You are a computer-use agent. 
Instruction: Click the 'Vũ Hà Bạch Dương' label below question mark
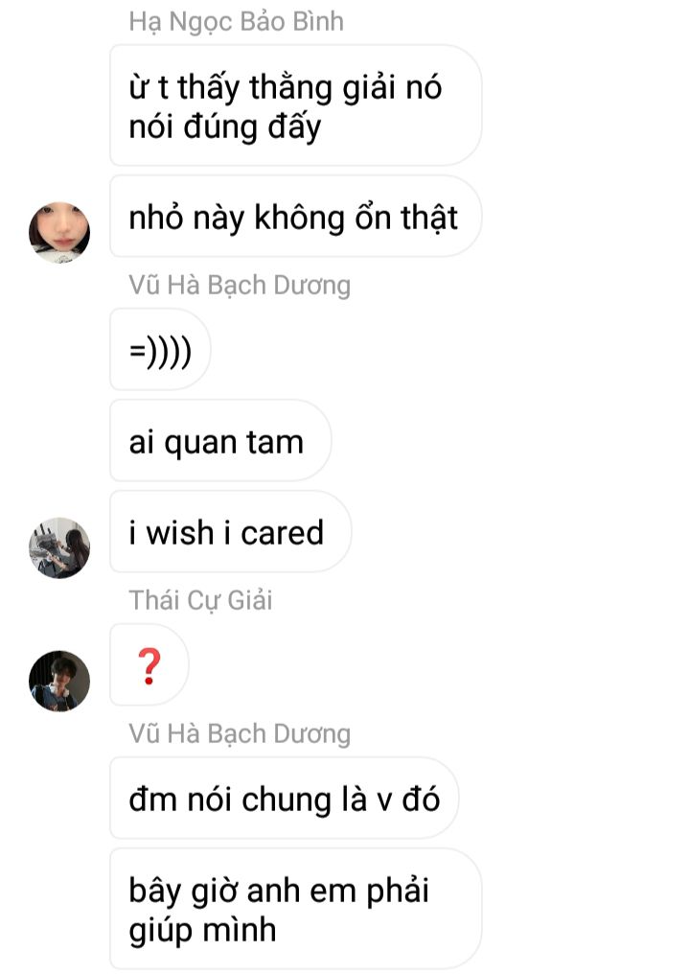240,733
